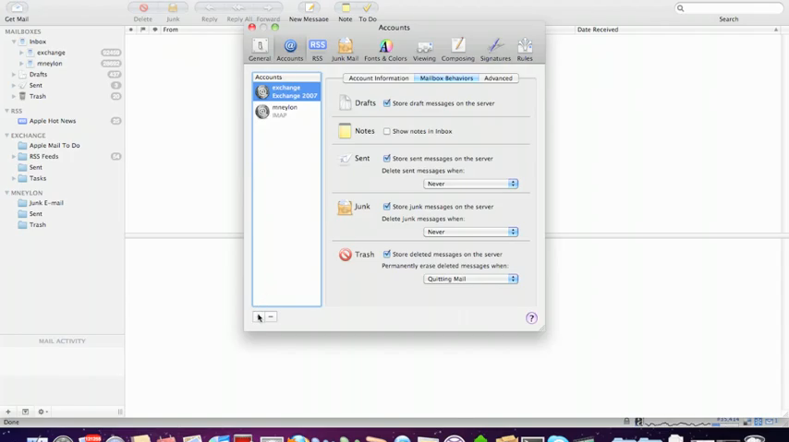
Task: Select the mneylon IMAP account
Action: 286,111
